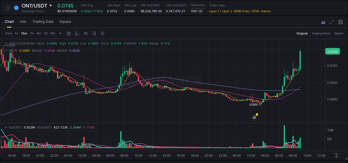Open the extra timeframe interval dropdown
This screenshot has height=163, width=348.
click(60, 33)
